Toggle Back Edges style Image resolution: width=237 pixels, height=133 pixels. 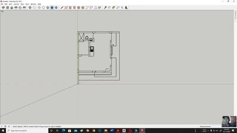(34, 7)
